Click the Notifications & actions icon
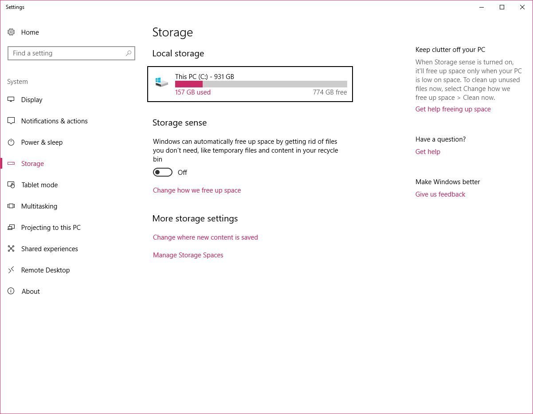 (11, 121)
